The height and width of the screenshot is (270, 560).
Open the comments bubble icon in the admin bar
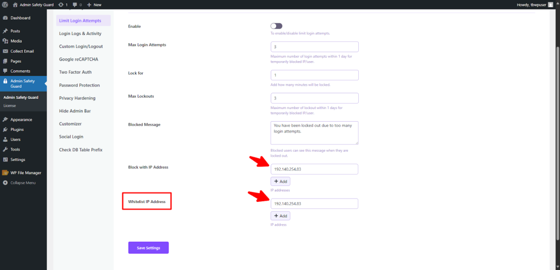(74, 4)
